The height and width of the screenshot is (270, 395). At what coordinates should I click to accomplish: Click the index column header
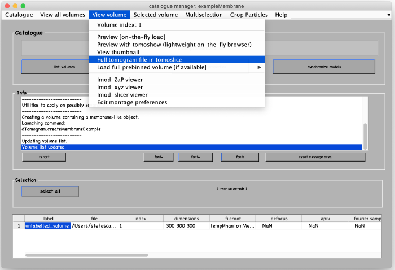[x=141, y=219]
